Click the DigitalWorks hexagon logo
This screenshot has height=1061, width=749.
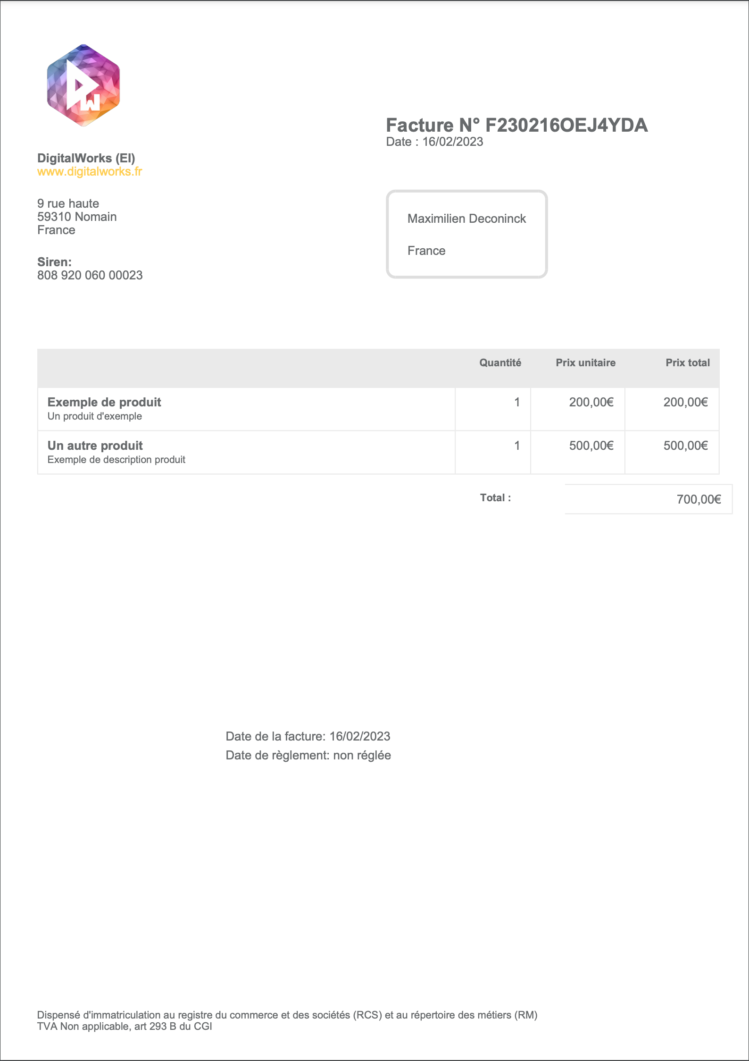tap(83, 85)
